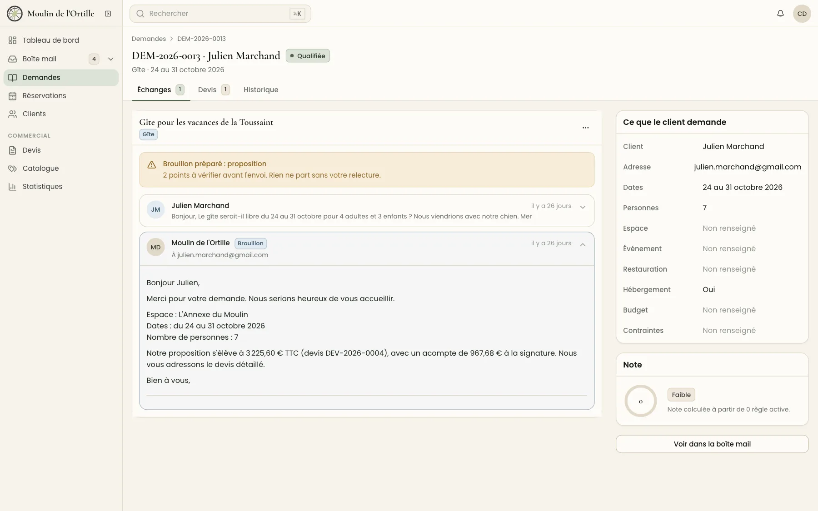The width and height of the screenshot is (818, 511).
Task: Click the Qualifiée status badge
Action: click(308, 56)
